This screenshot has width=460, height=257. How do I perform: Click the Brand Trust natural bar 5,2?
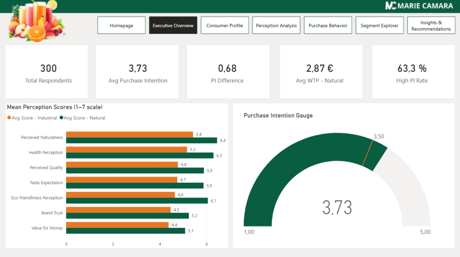(127, 216)
